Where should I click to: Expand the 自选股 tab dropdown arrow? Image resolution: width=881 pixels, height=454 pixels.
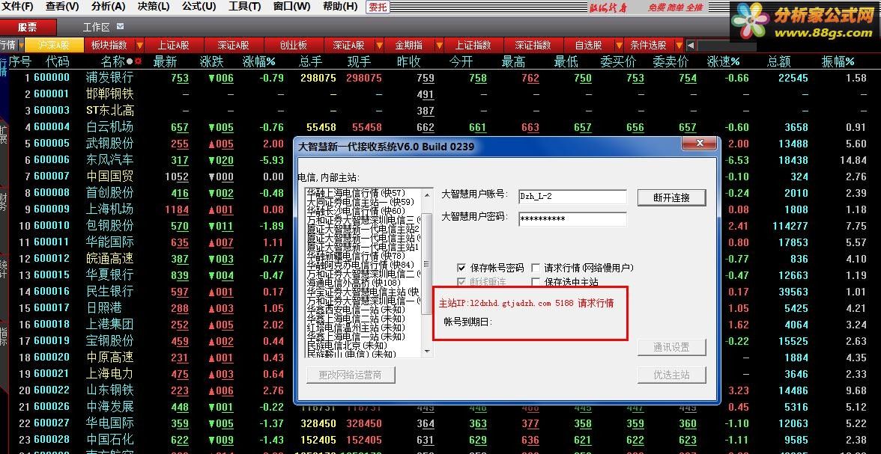coord(619,45)
